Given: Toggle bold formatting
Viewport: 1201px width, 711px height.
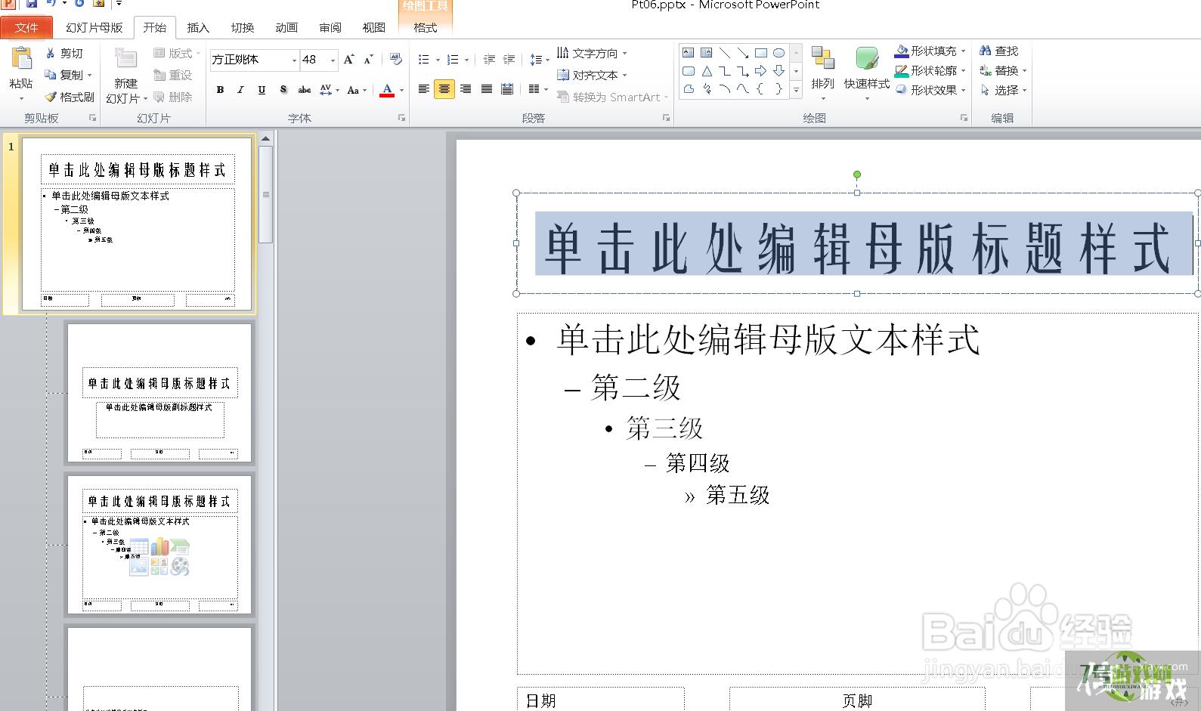Looking at the screenshot, I should [220, 90].
